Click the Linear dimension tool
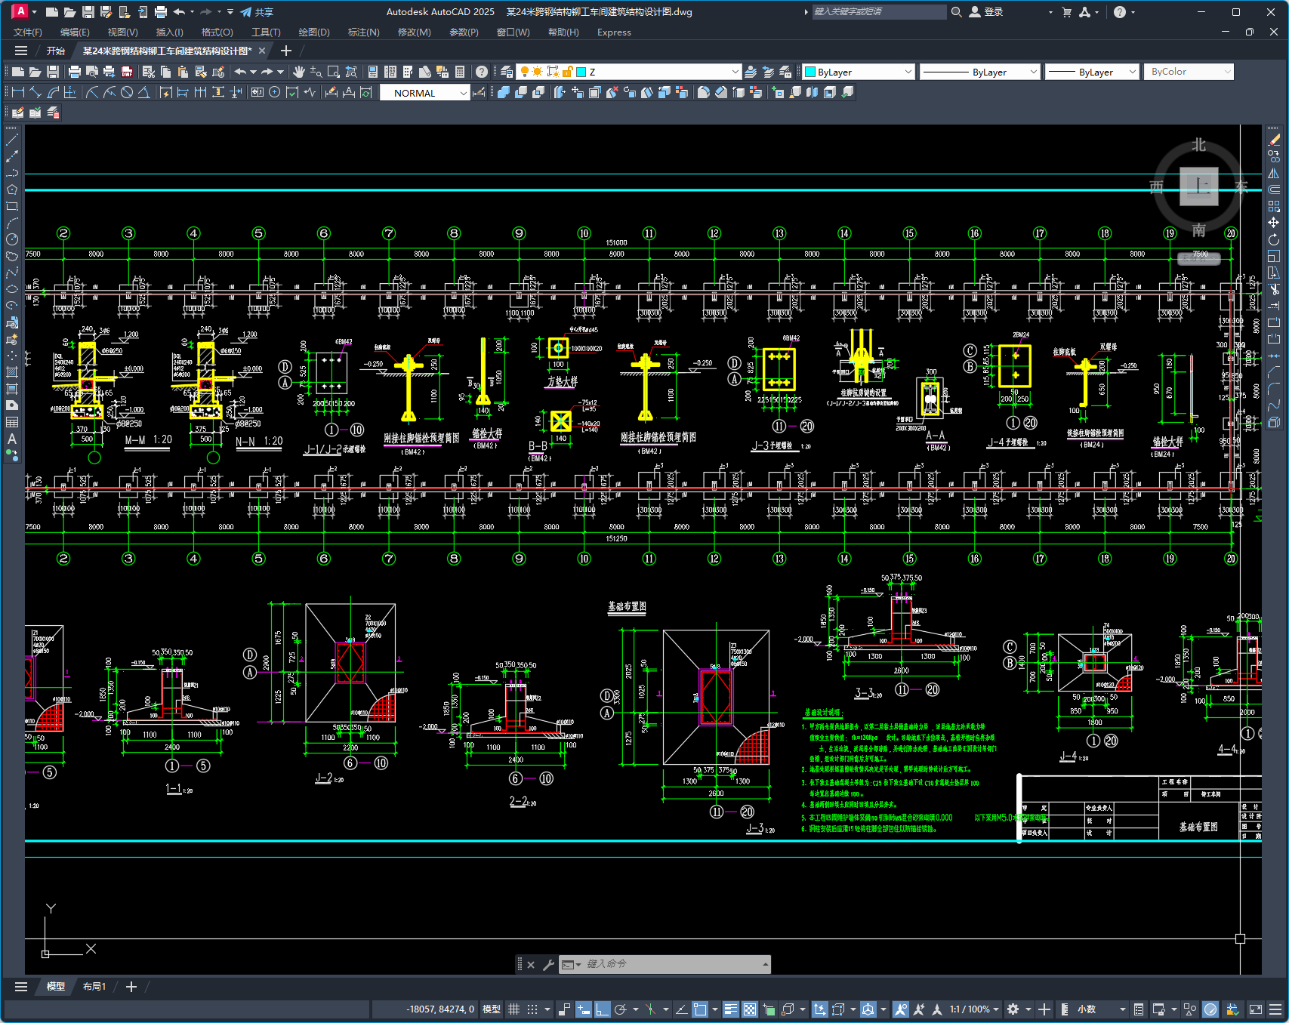1289x1023 pixels. click(x=18, y=92)
